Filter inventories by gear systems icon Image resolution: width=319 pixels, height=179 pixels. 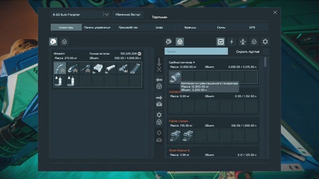(x=265, y=42)
